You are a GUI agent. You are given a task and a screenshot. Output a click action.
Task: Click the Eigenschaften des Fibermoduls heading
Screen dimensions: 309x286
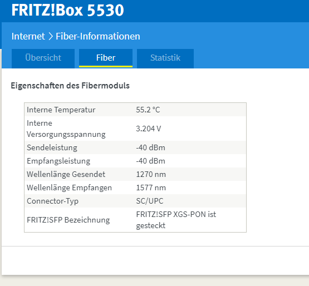coord(70,86)
